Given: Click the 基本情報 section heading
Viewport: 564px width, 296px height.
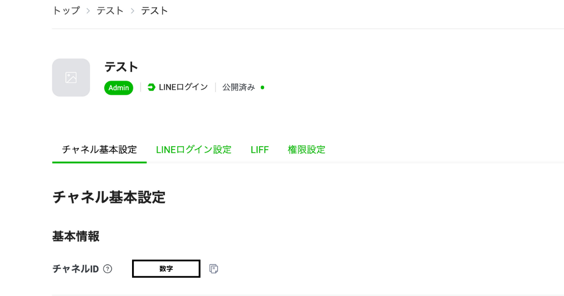Looking at the screenshot, I should [x=76, y=236].
